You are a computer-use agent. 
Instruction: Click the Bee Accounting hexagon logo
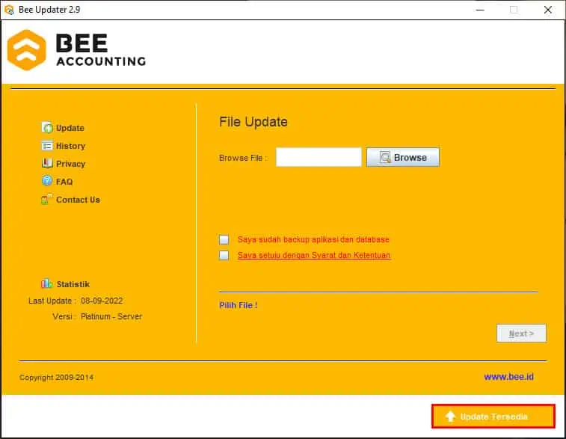pos(27,50)
